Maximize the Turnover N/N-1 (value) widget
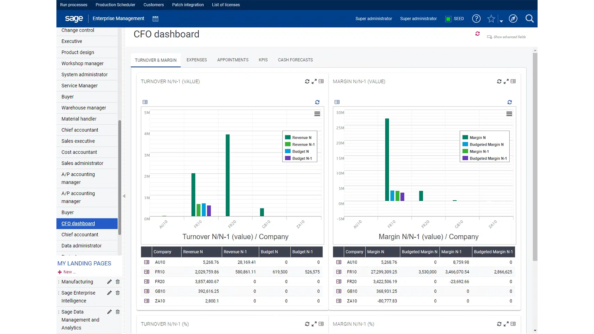 [314, 81]
